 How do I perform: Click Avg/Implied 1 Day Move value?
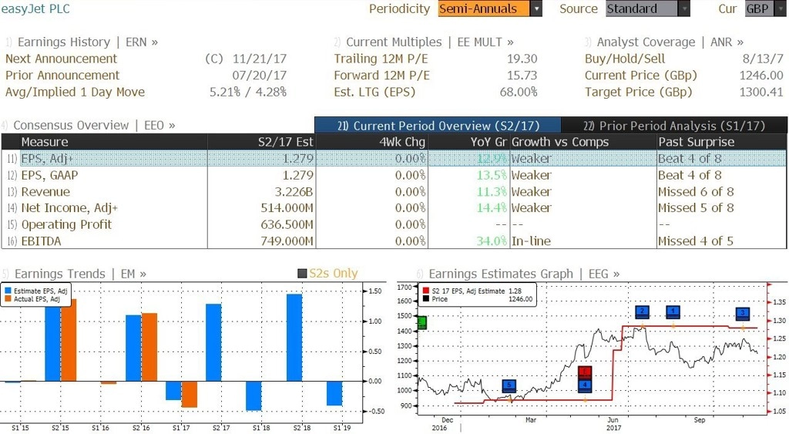pos(248,93)
